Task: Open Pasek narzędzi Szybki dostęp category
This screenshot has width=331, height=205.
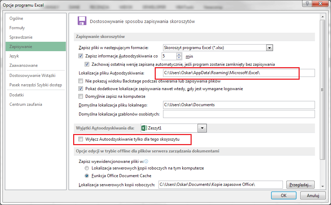Action: point(36,85)
